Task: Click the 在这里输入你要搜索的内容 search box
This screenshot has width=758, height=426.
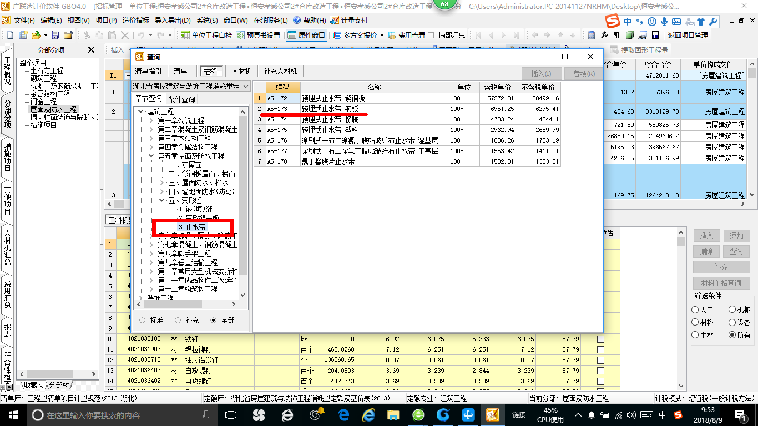Action: click(122, 415)
